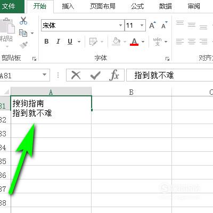Open the font size dropdown arrow
The height and width of the screenshot is (213, 213).
(x=142, y=26)
